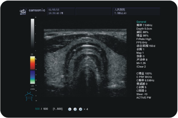The image size is (178, 118).
Task: Click the FrRate High setting
Action: pos(144,39)
